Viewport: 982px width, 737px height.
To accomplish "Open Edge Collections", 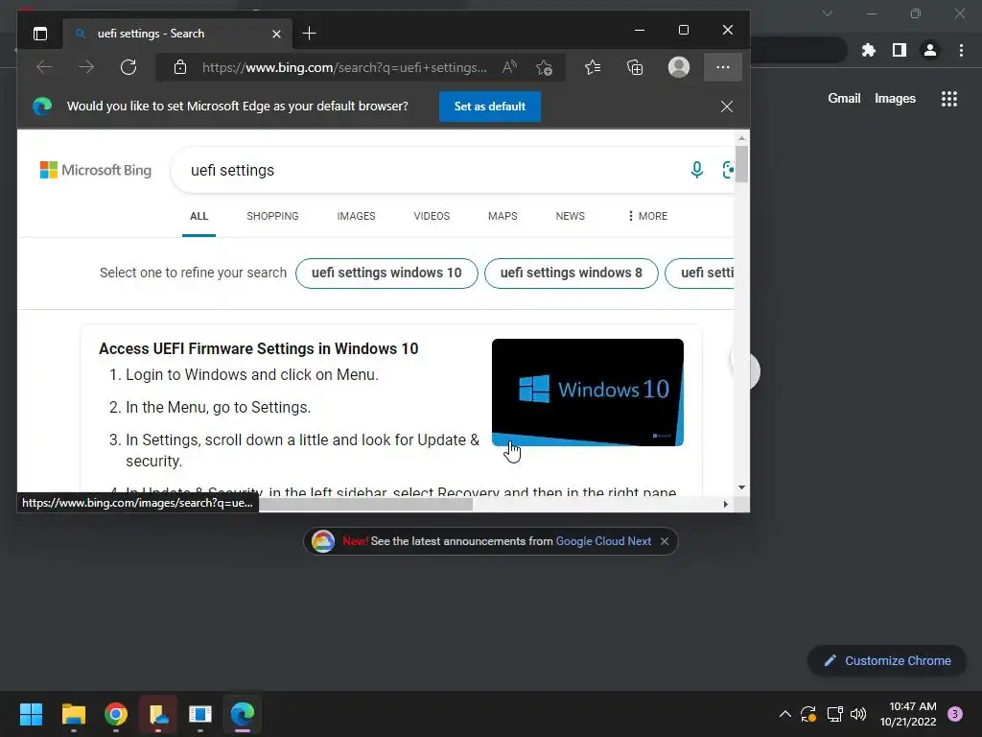I will click(x=635, y=67).
